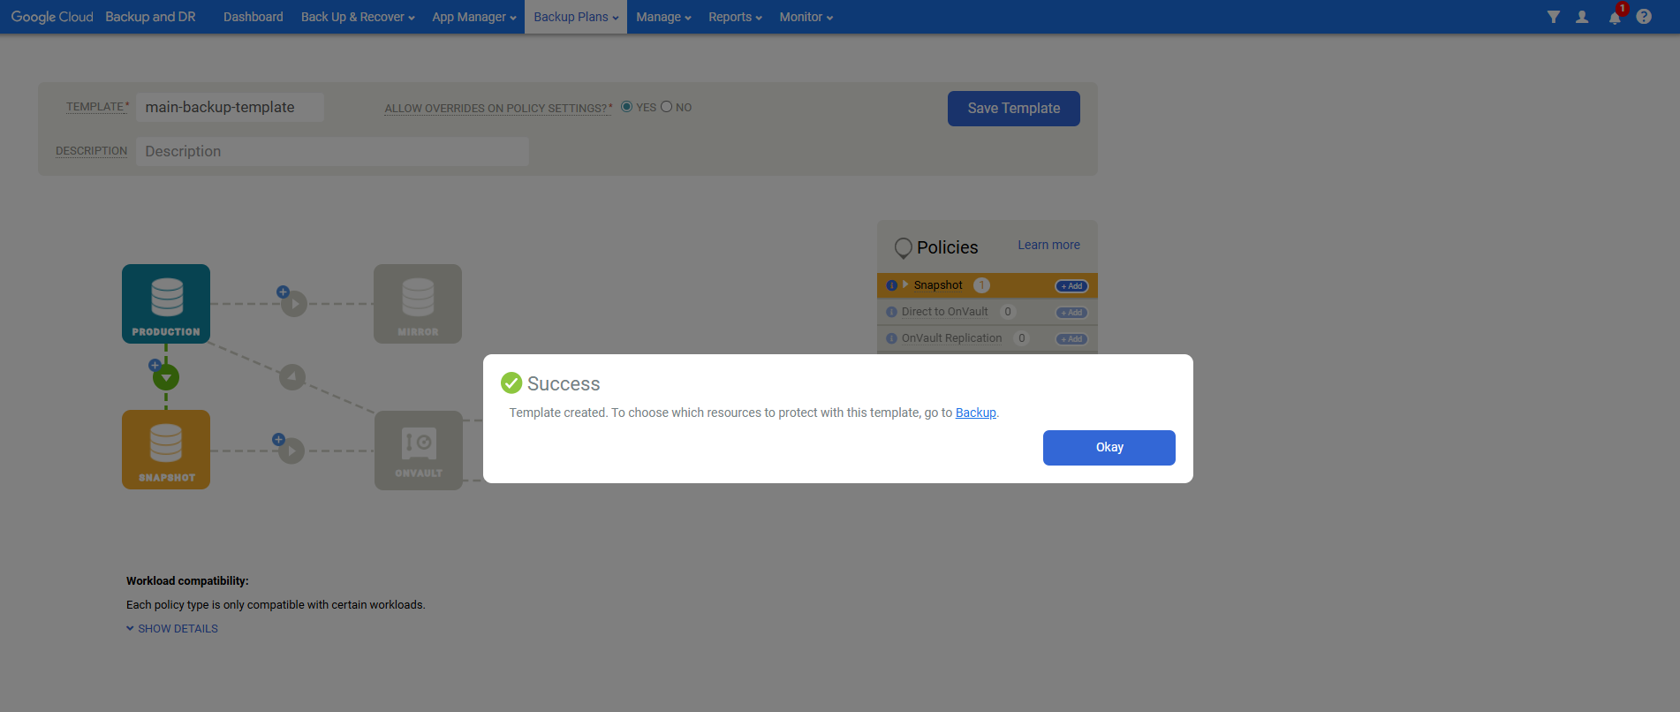This screenshot has width=1680, height=712.
Task: Click the Snapshot policy count badge "1"
Action: [x=981, y=285]
